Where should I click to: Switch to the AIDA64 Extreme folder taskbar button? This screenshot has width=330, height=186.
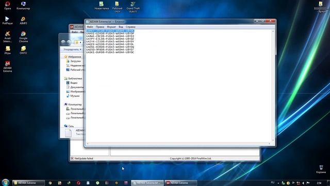pyautogui.click(x=28, y=183)
